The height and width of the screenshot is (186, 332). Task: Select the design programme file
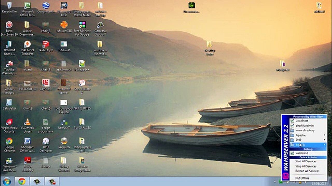click(x=46, y=126)
